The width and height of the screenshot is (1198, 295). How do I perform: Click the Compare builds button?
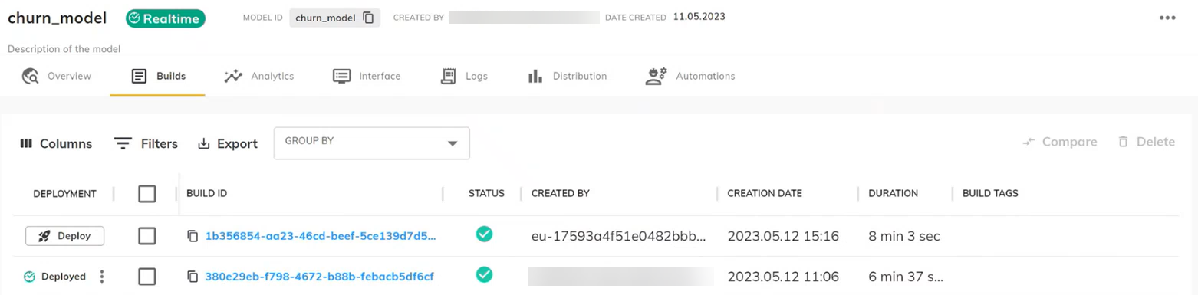coord(1059,142)
